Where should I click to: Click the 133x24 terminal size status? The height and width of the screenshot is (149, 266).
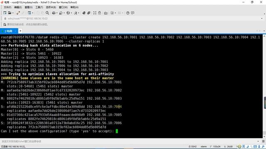tap(215, 147)
